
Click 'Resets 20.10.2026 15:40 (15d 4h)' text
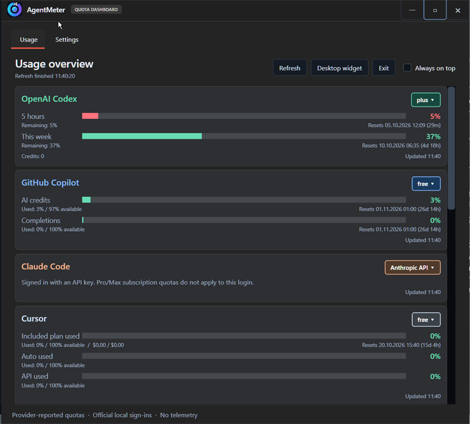(x=401, y=345)
